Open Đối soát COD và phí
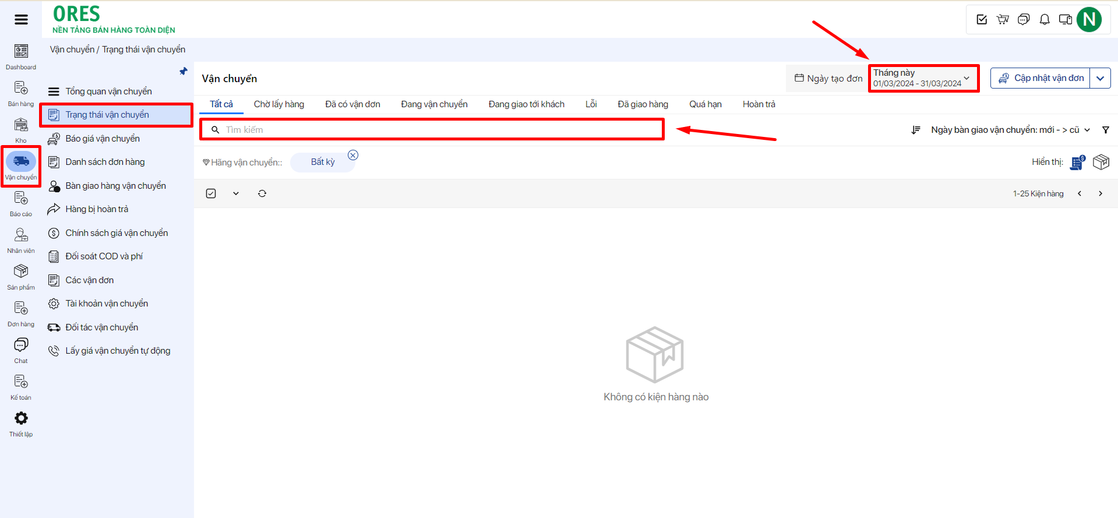 [104, 256]
